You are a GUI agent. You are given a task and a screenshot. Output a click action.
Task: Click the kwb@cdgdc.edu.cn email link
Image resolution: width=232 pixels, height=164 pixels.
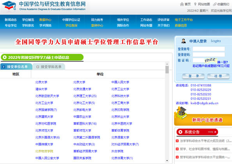204,103
